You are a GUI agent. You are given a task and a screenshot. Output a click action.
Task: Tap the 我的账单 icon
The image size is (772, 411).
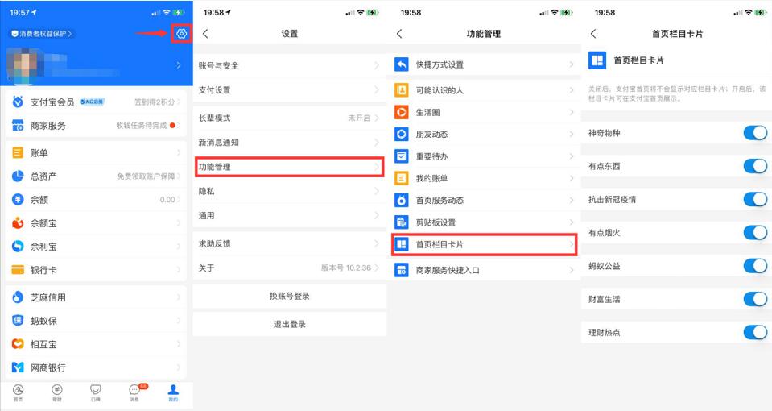click(401, 178)
